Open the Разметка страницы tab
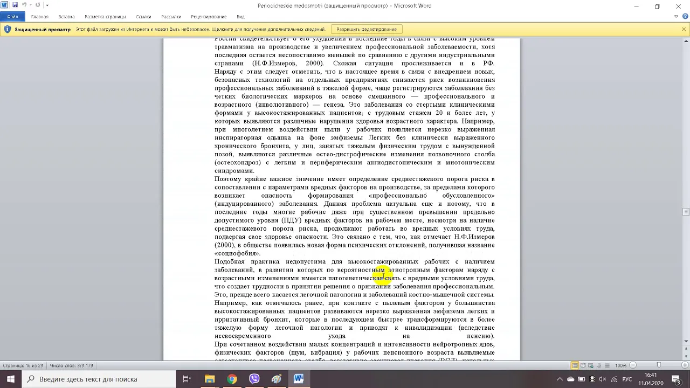 105,17
